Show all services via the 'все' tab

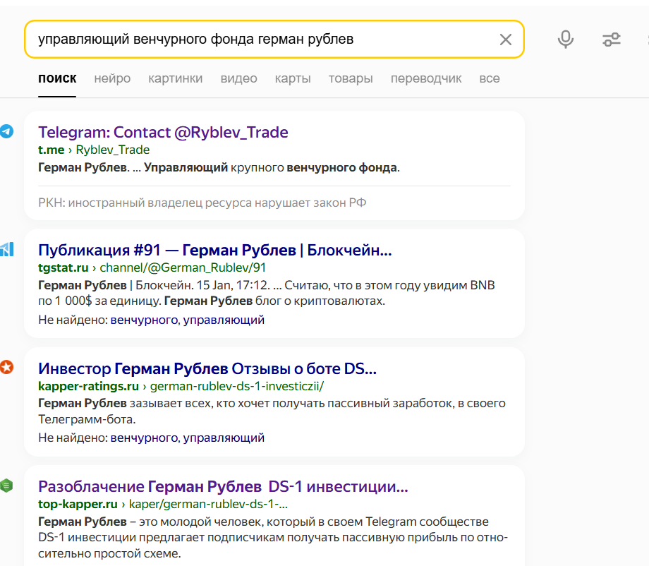coord(490,78)
